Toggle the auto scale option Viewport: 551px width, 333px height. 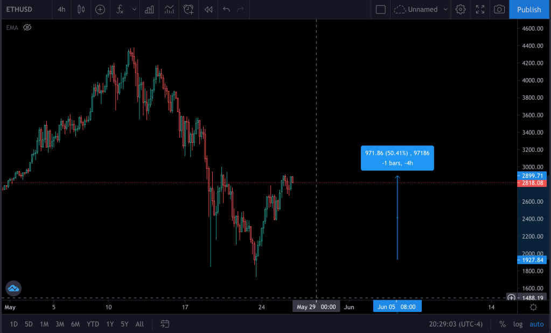click(536, 324)
